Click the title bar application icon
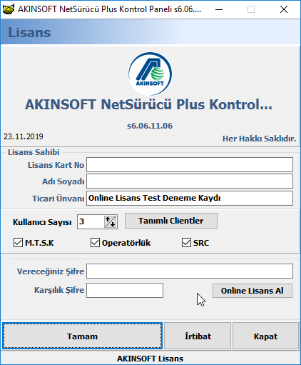 [x=9, y=9]
